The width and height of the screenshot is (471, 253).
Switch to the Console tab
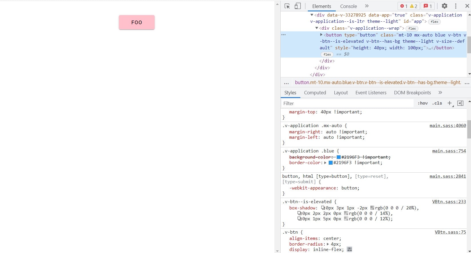348,6
